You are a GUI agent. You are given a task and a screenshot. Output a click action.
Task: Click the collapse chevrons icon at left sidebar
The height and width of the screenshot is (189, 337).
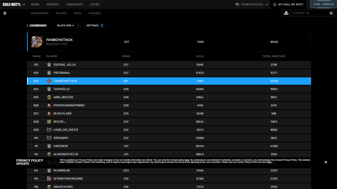tap(5, 13)
